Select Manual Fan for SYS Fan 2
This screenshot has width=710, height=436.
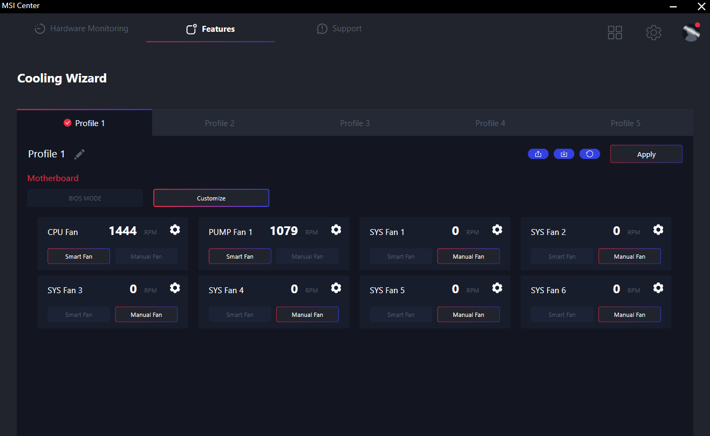(630, 257)
